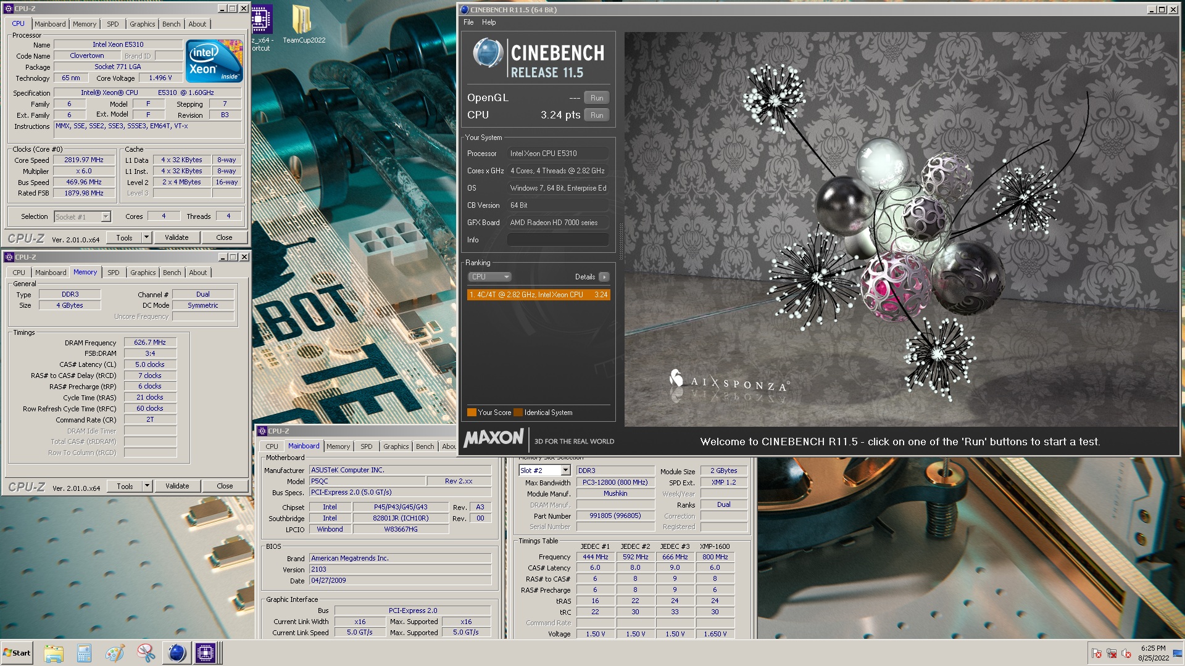1185x666 pixels.
Task: Click the Core Speed value 2819.97 MHz
Action: tap(84, 160)
